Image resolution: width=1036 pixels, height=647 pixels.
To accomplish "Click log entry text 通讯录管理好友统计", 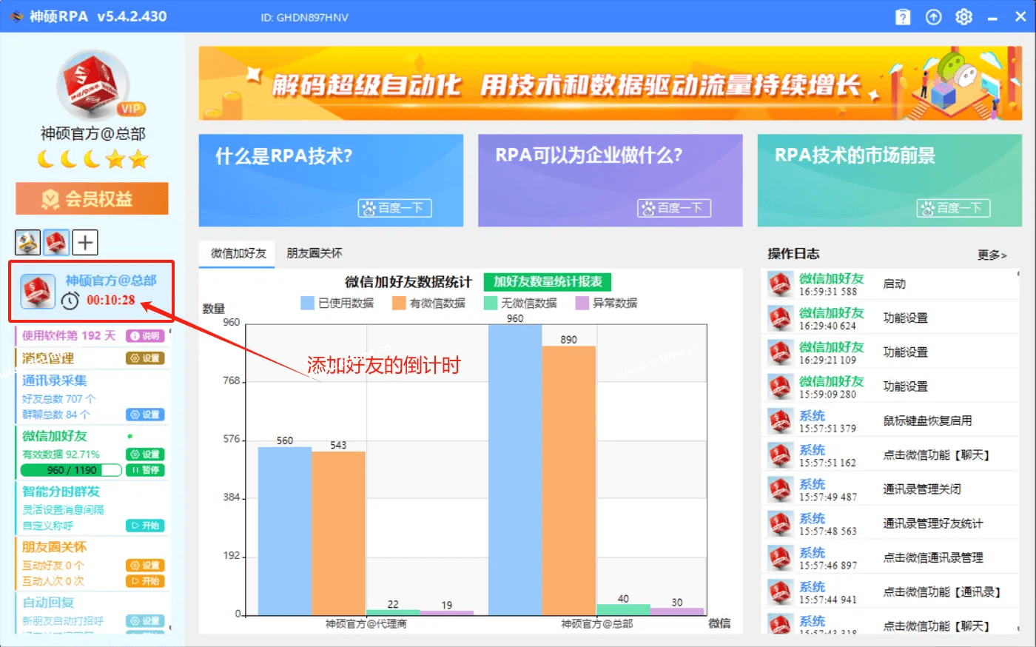I will (932, 523).
